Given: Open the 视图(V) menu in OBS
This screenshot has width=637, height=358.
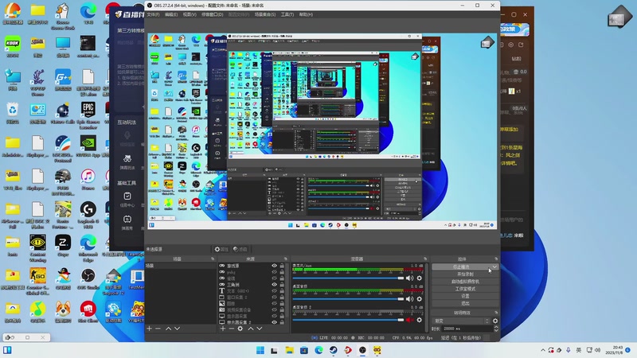Looking at the screenshot, I should 190,14.
